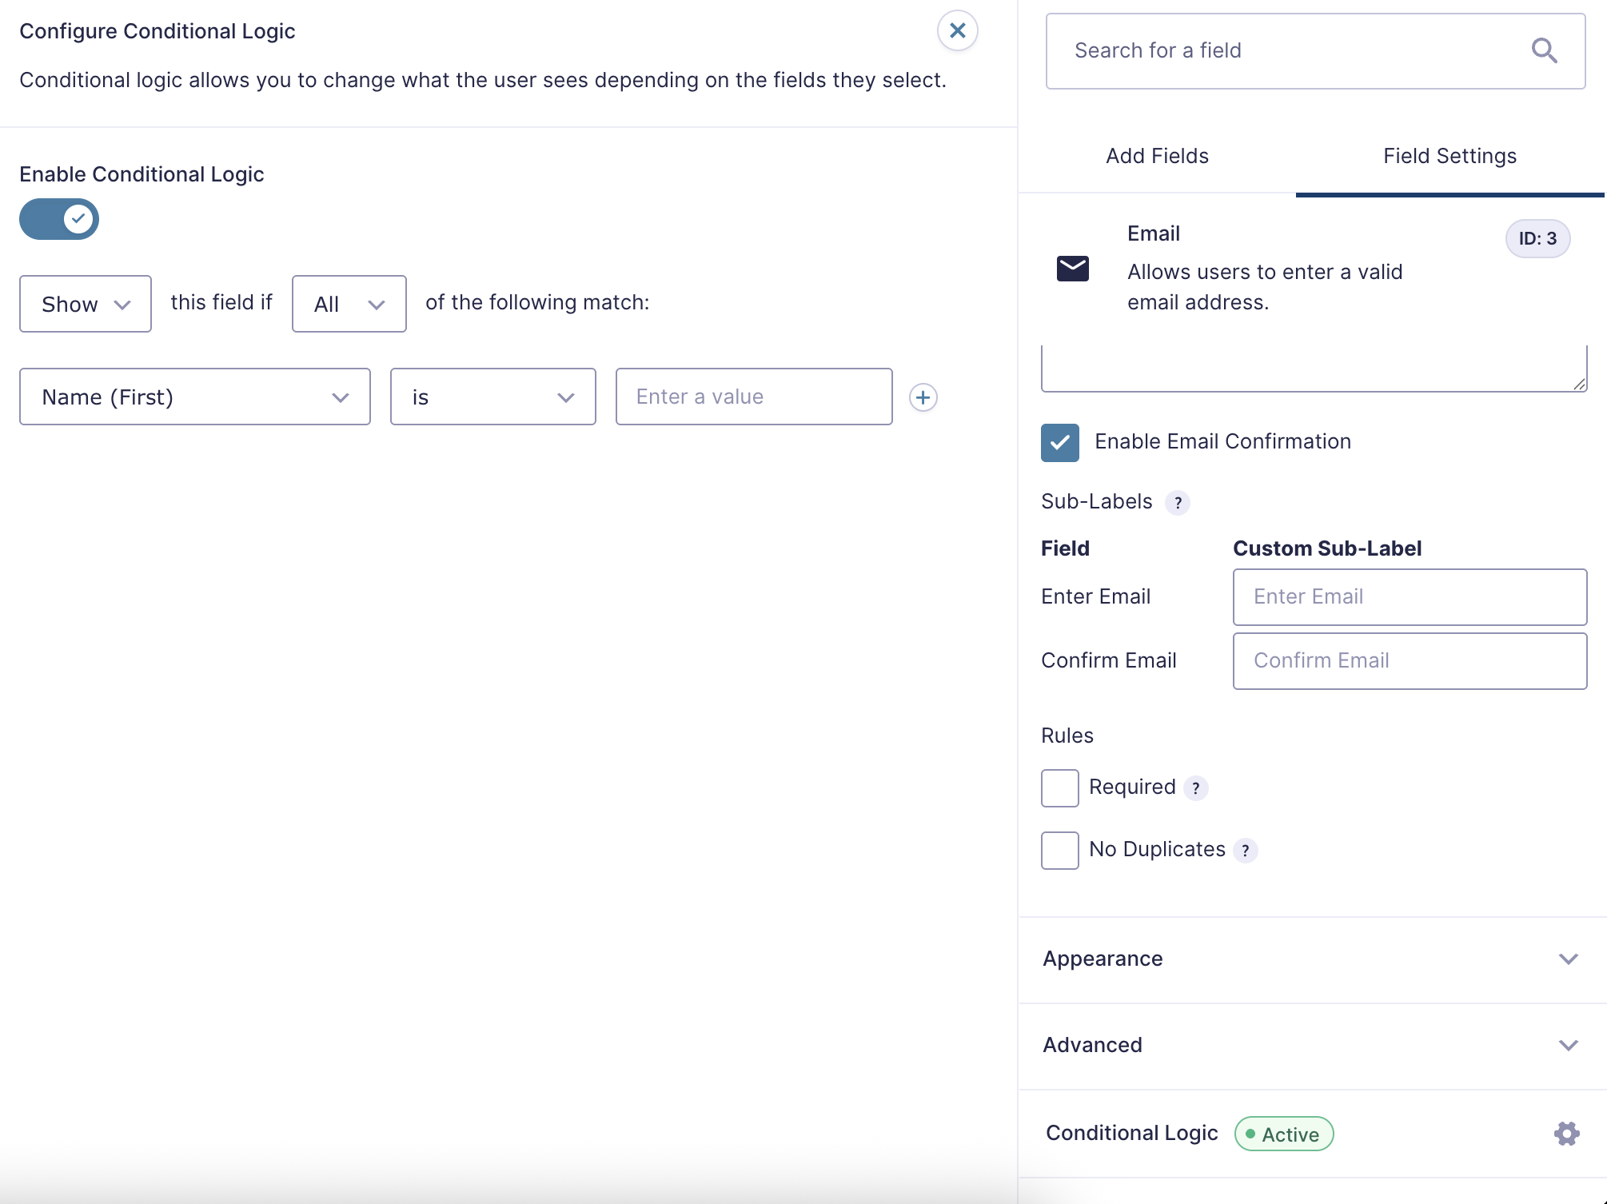Close the Configure Conditional Logic panel

pos(957,31)
